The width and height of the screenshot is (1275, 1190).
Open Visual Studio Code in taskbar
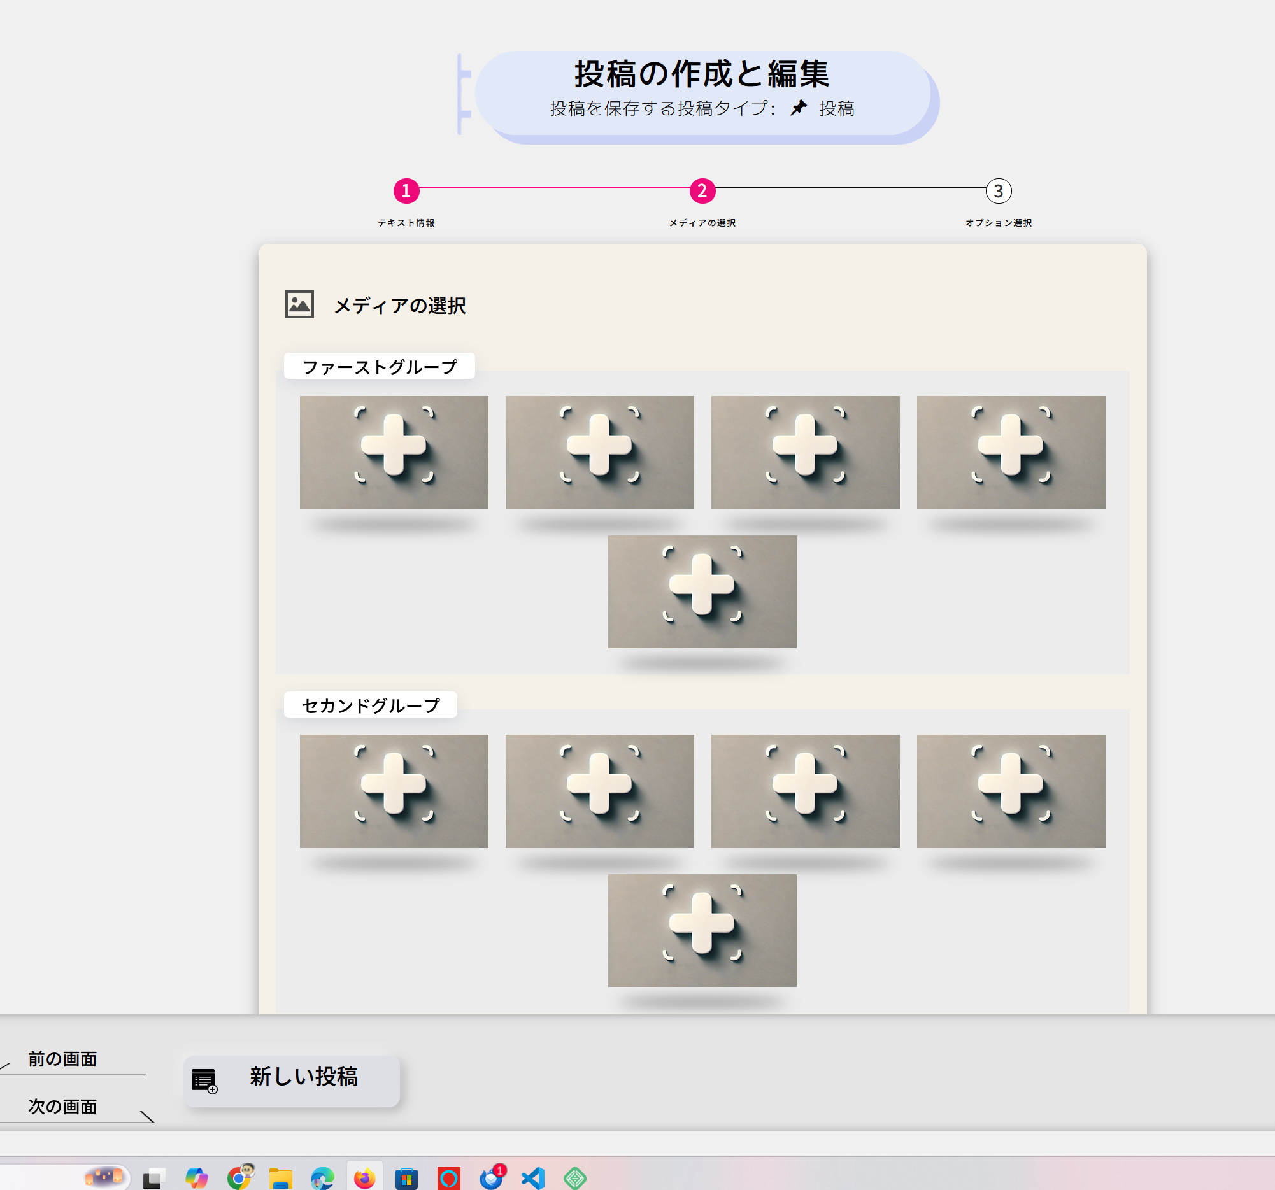(533, 1179)
